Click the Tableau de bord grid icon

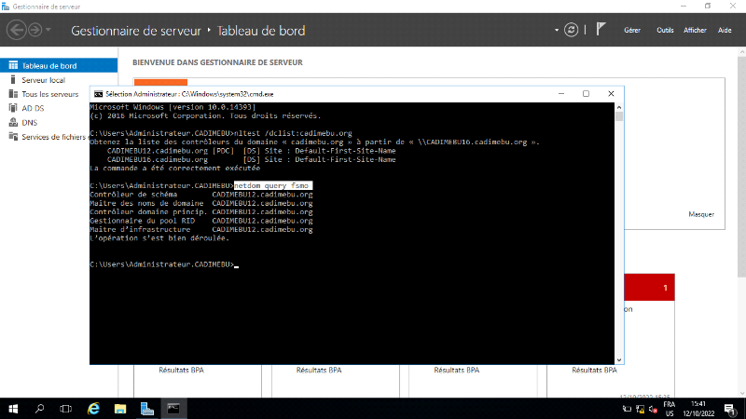click(13, 65)
